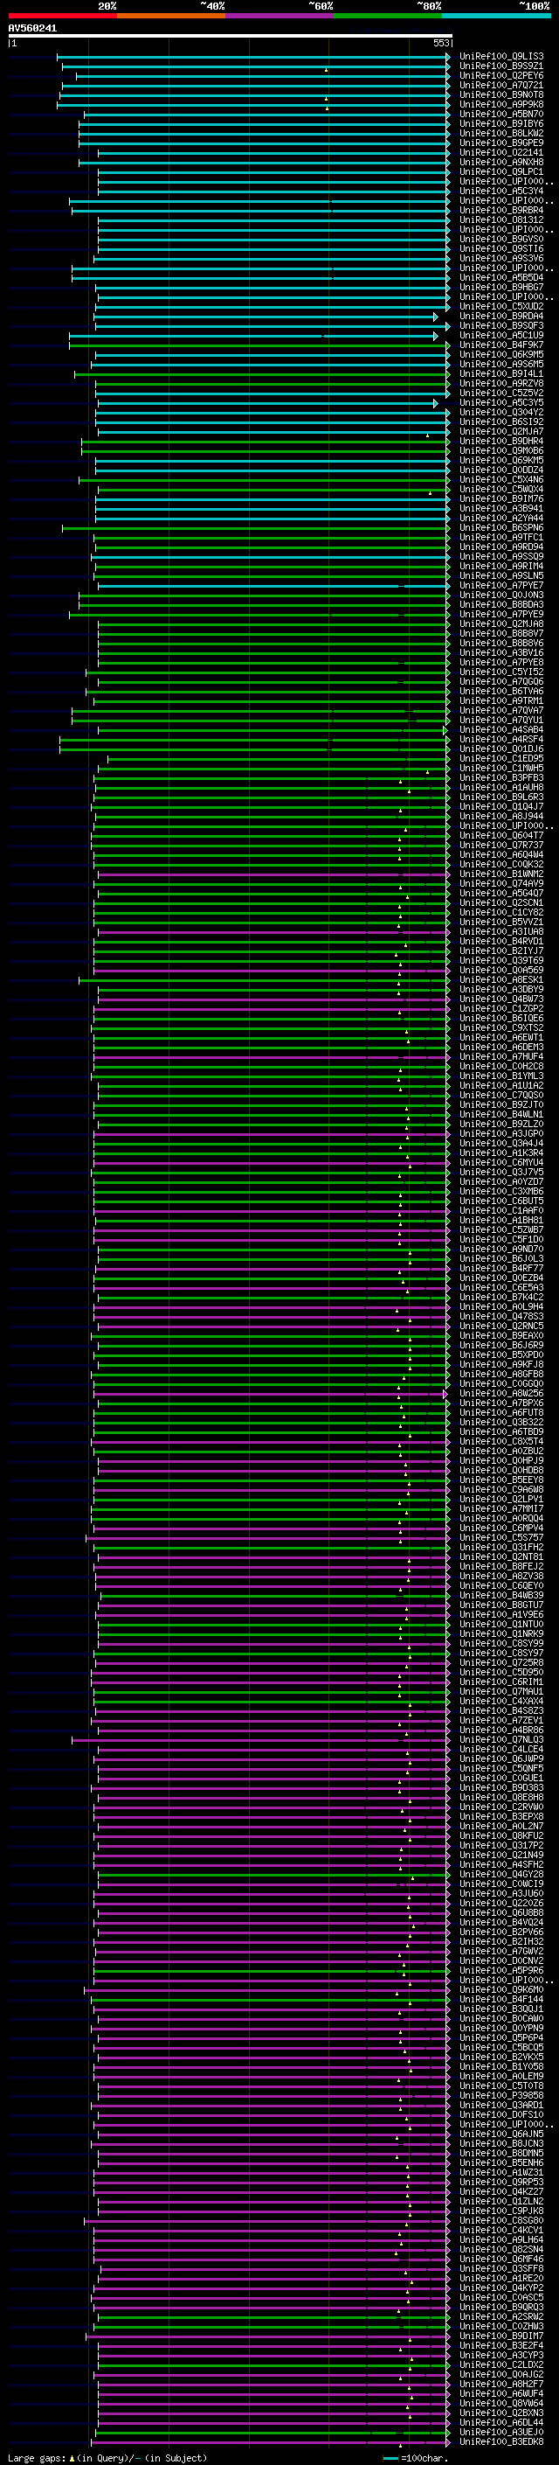Viewport: 559px width, 2465px height.
Task: Click the UniRef100_Q0DD24 label
Action: (x=501, y=470)
